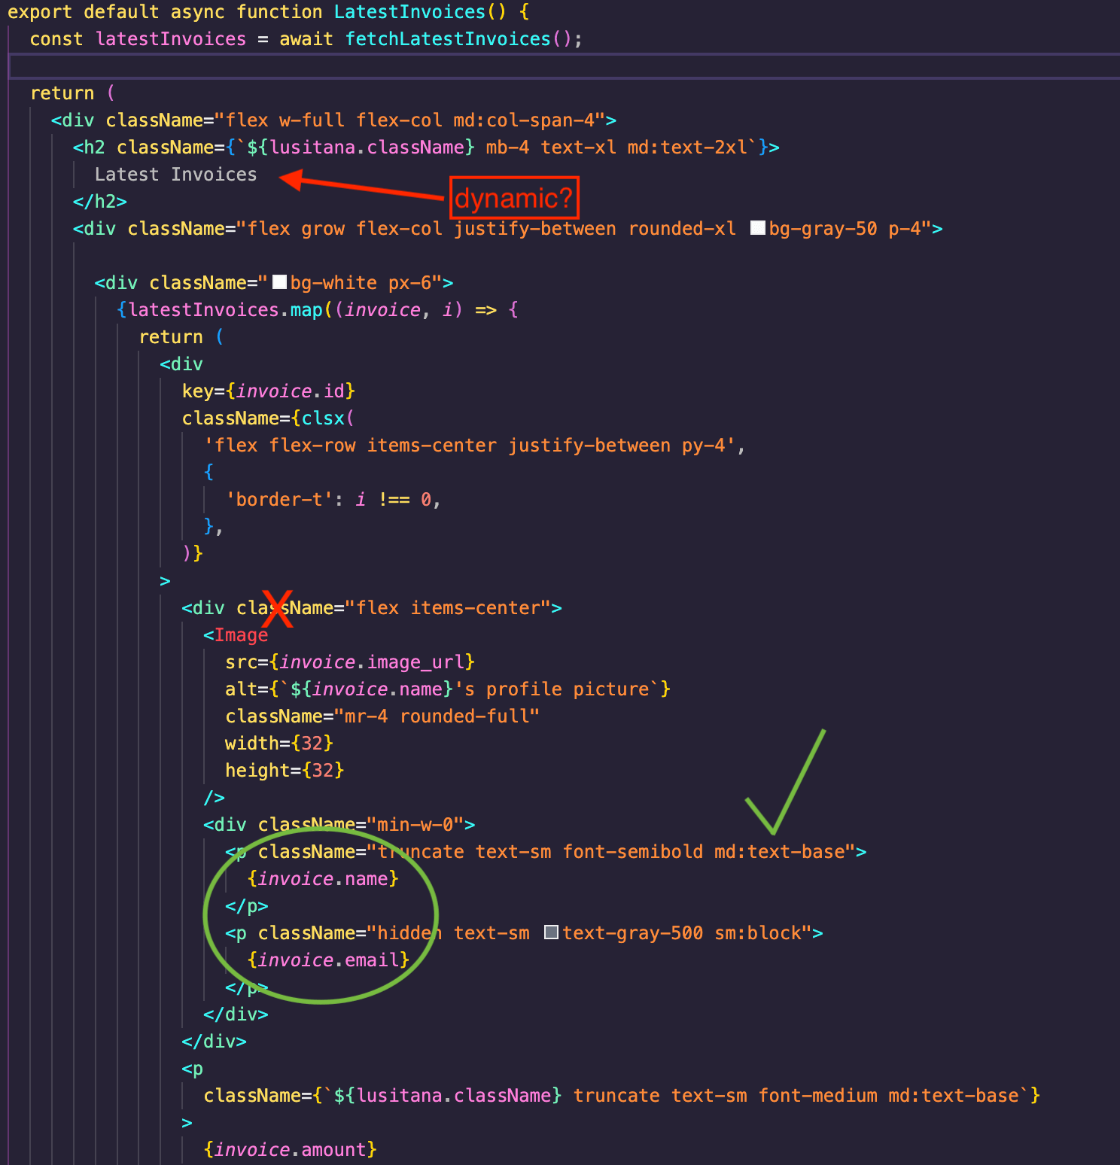This screenshot has height=1165, width=1120.
Task: Select the red "dynamic?" annotation box
Action: point(514,198)
